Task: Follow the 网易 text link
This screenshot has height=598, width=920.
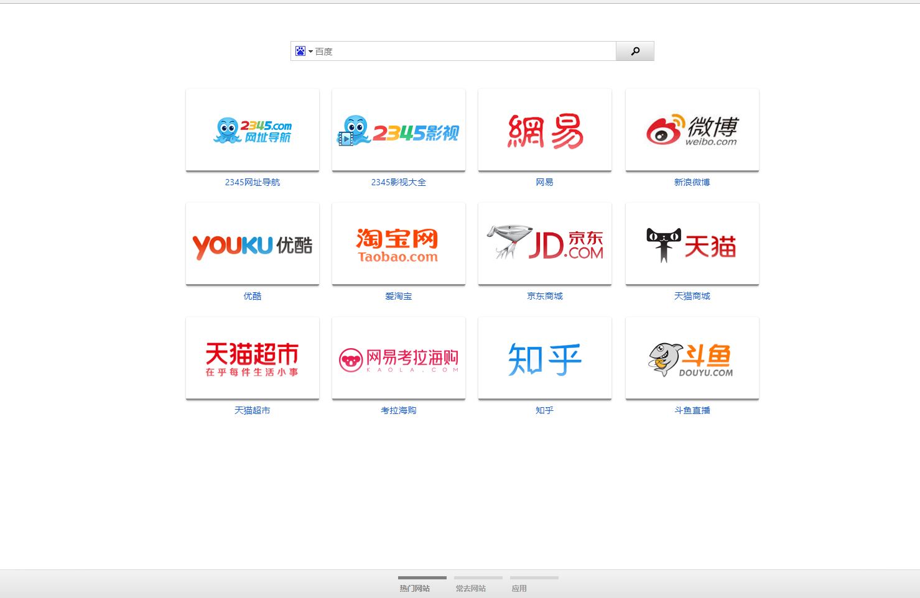Action: 545,182
